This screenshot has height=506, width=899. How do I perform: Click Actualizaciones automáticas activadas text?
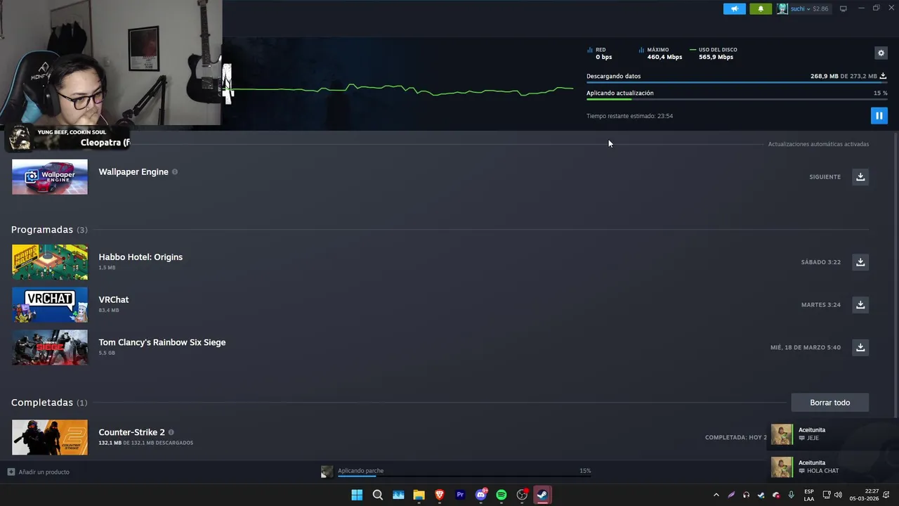pyautogui.click(x=818, y=144)
